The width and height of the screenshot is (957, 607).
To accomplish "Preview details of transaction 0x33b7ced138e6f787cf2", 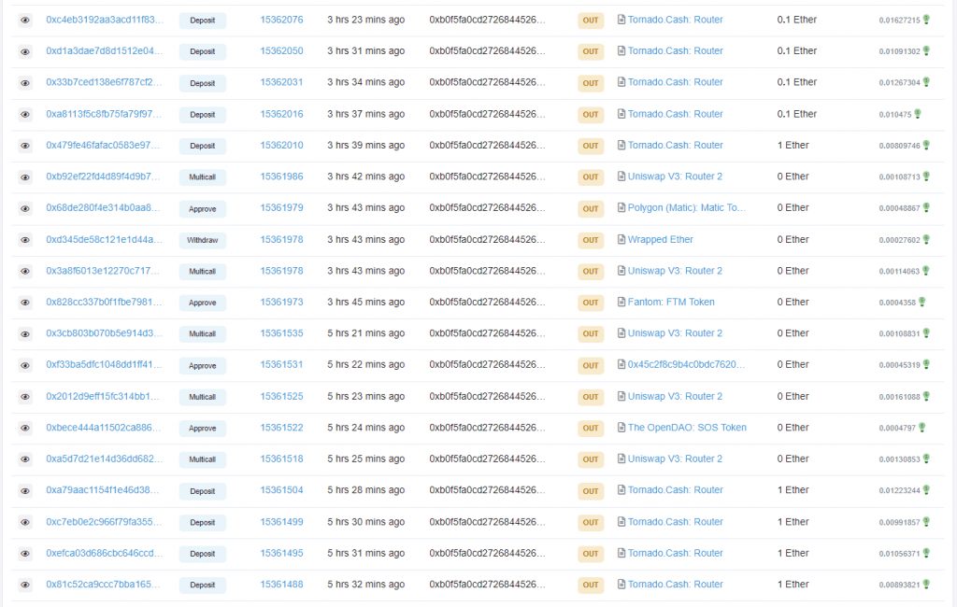I will (x=25, y=83).
